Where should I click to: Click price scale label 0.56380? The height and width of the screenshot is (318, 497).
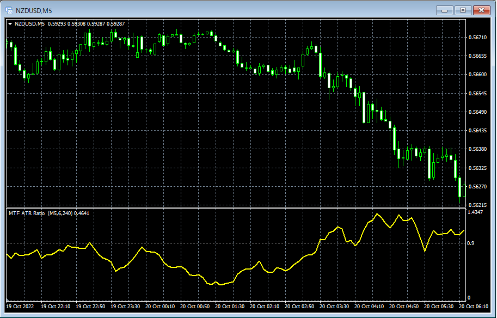pos(477,149)
